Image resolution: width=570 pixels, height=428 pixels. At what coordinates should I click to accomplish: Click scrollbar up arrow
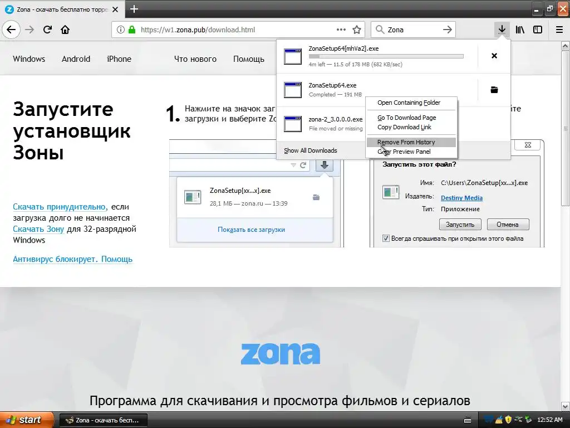click(x=566, y=46)
